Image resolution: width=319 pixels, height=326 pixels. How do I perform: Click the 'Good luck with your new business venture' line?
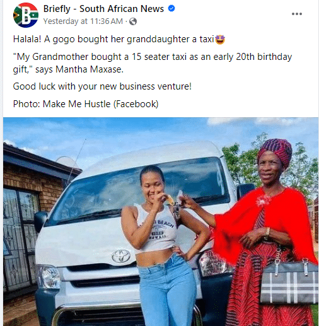(102, 86)
